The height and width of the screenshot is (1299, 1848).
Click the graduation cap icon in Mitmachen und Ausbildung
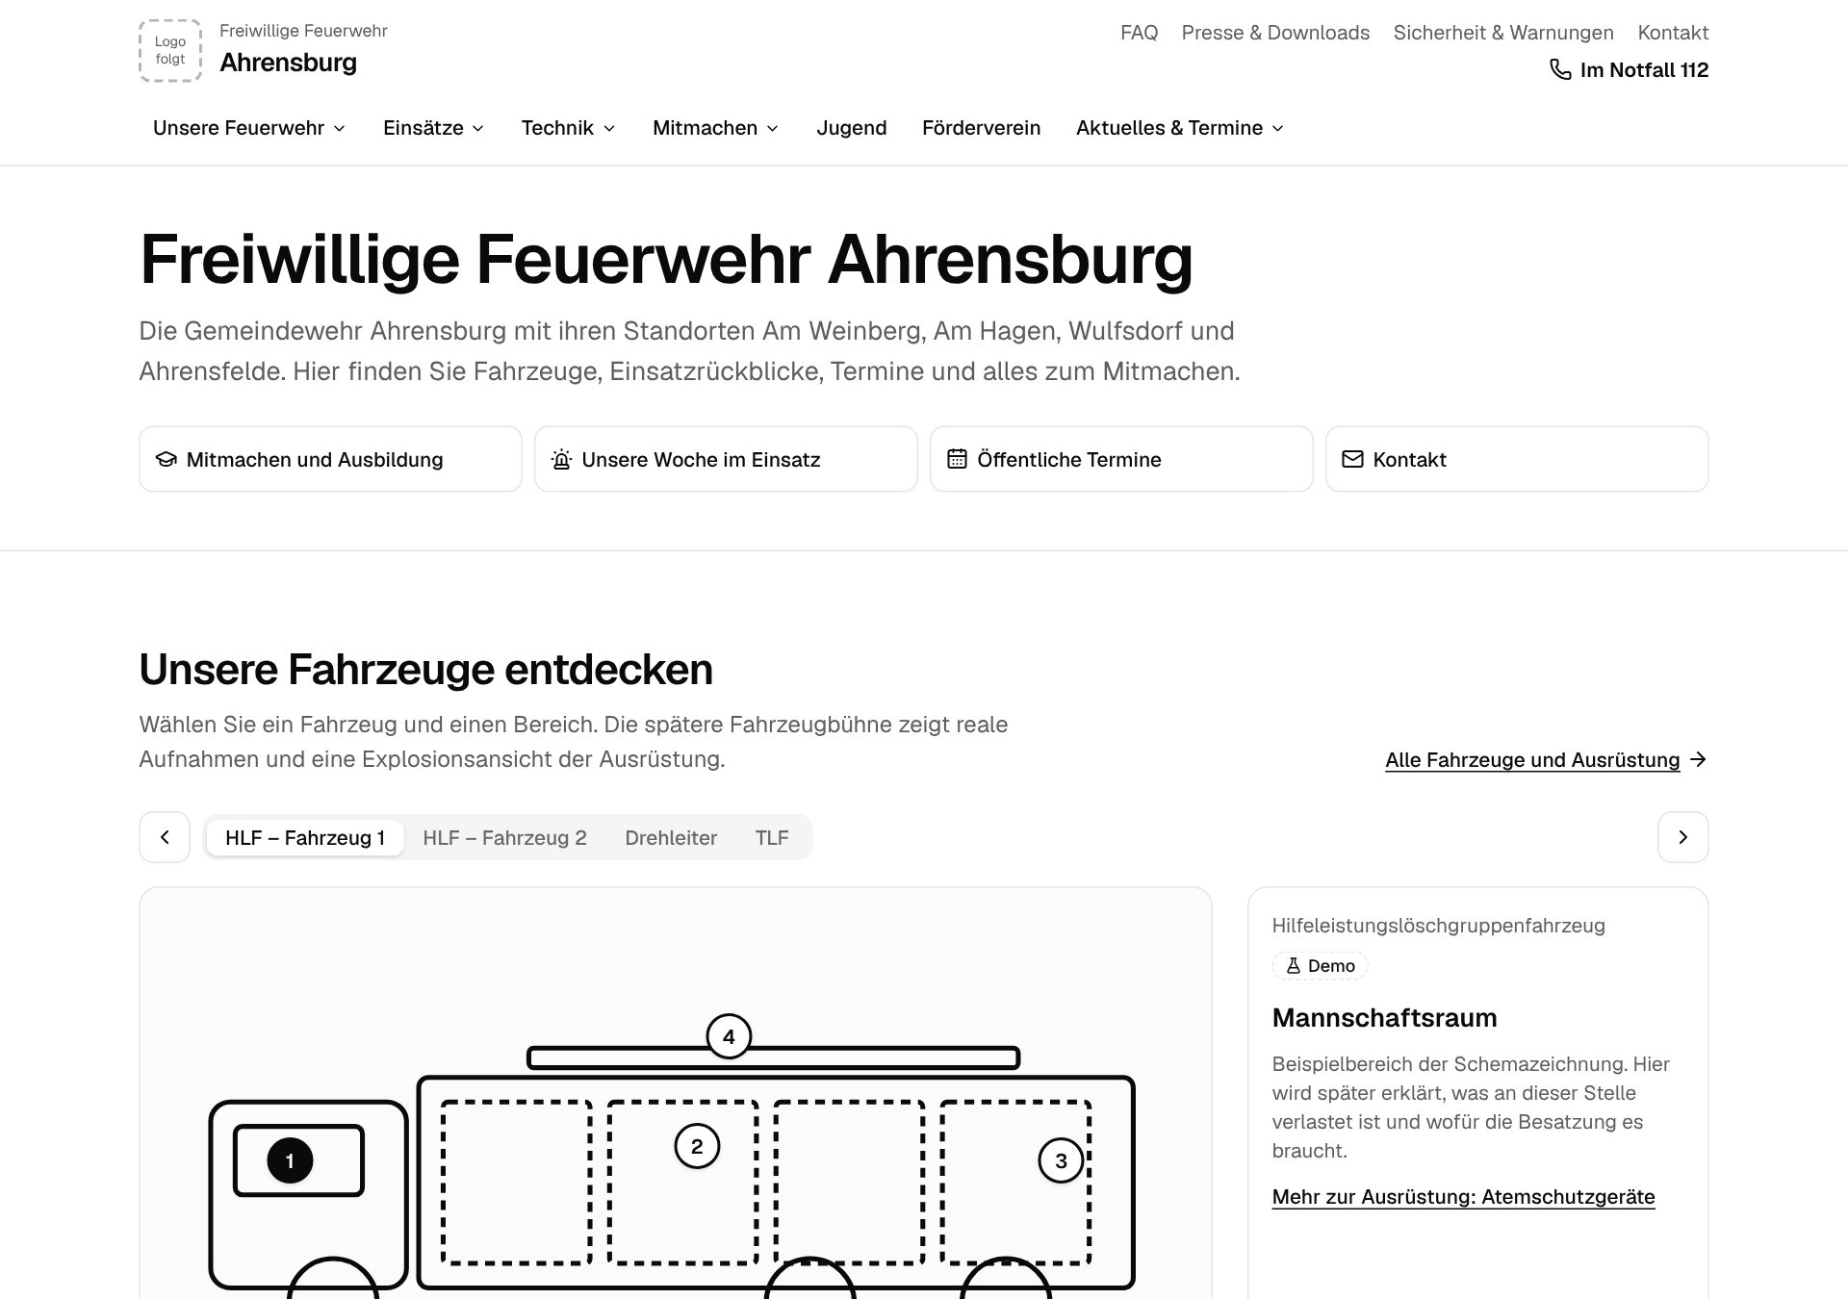167,459
